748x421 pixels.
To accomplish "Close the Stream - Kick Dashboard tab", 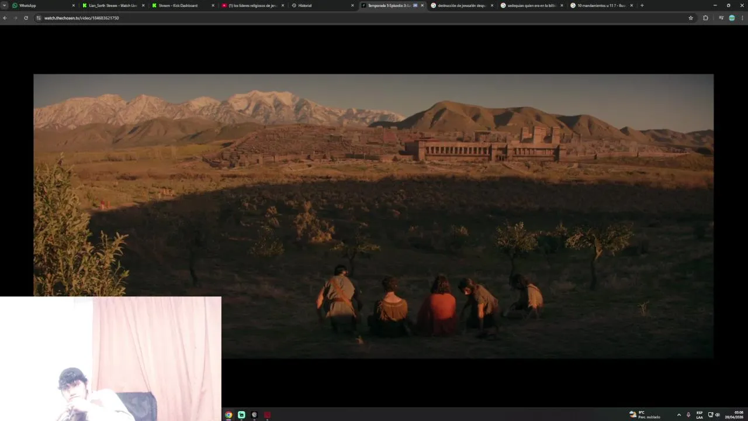I will tap(213, 5).
